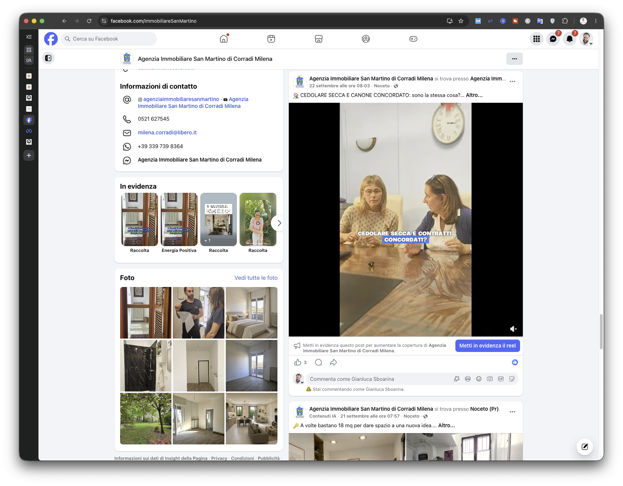
Task: View blue like reaction summary icon
Action: tap(515, 362)
